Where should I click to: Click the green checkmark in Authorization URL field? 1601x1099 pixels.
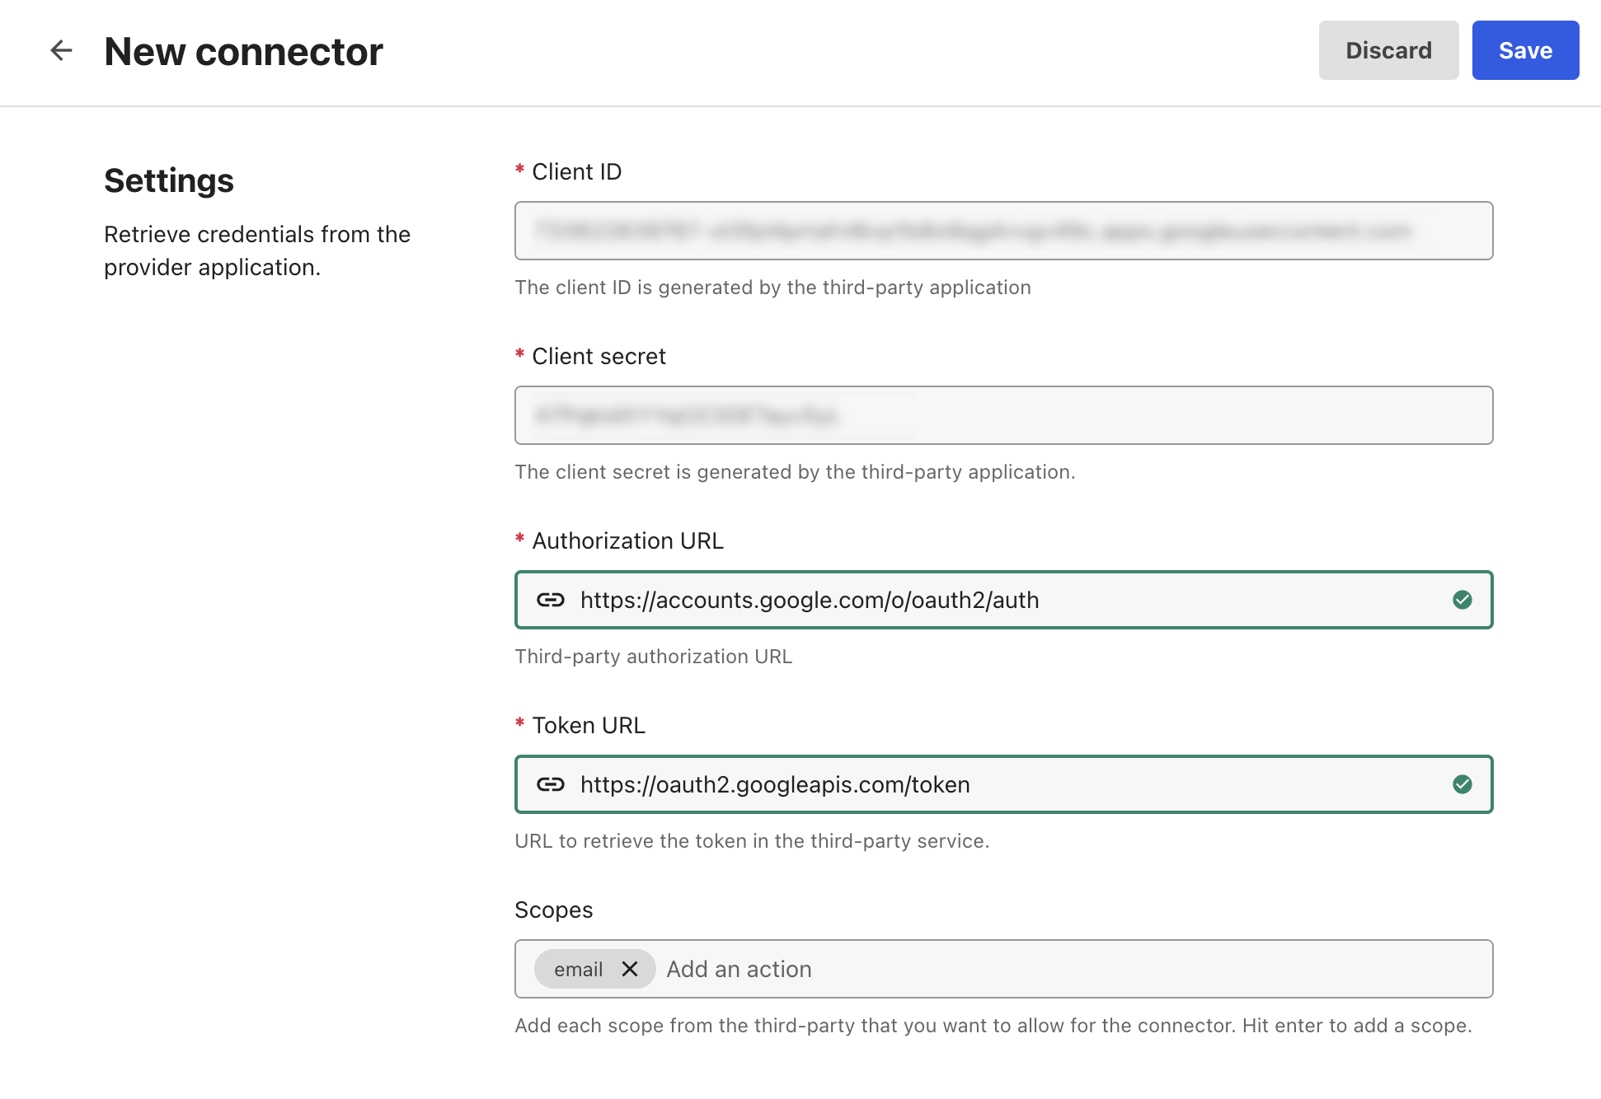[1462, 600]
